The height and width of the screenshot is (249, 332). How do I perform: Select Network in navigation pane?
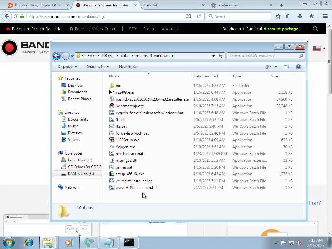pos(72,187)
